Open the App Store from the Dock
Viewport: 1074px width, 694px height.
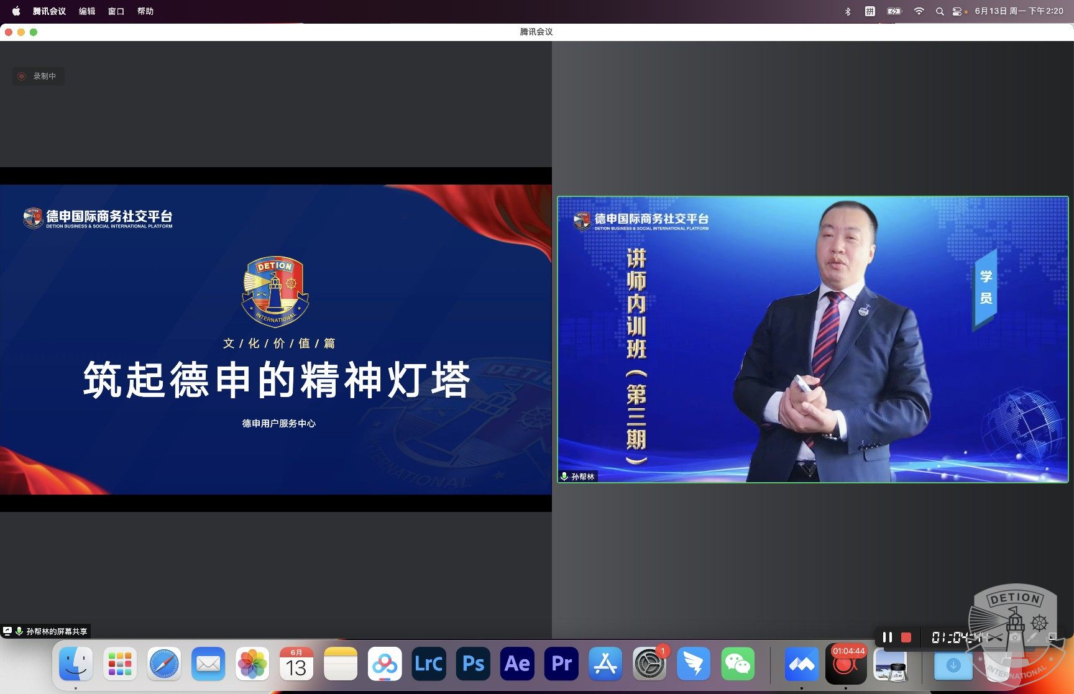pyautogui.click(x=605, y=664)
